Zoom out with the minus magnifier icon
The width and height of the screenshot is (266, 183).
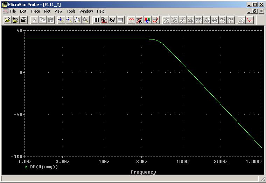(x=69, y=20)
